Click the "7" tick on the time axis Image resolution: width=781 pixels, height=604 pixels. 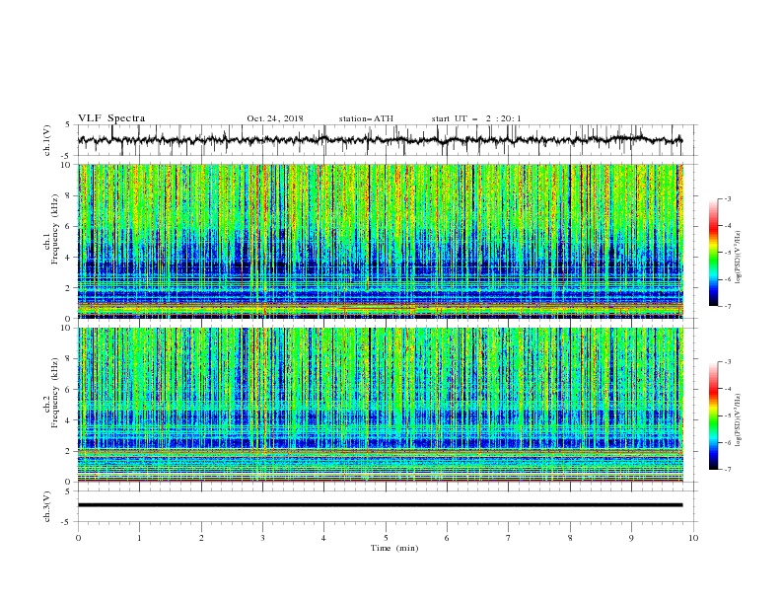(509, 538)
